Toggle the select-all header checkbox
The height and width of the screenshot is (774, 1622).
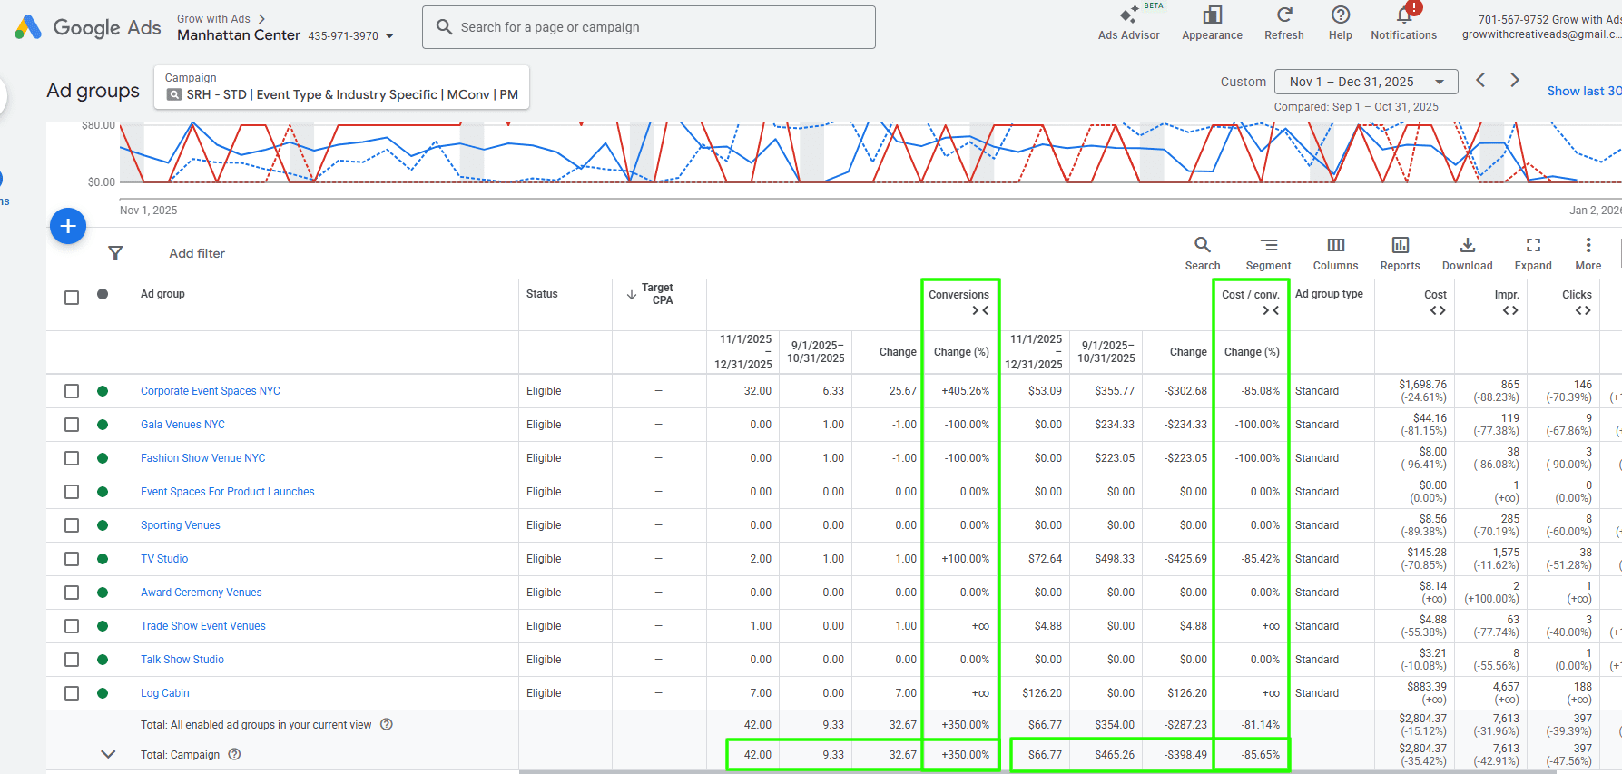point(72,298)
